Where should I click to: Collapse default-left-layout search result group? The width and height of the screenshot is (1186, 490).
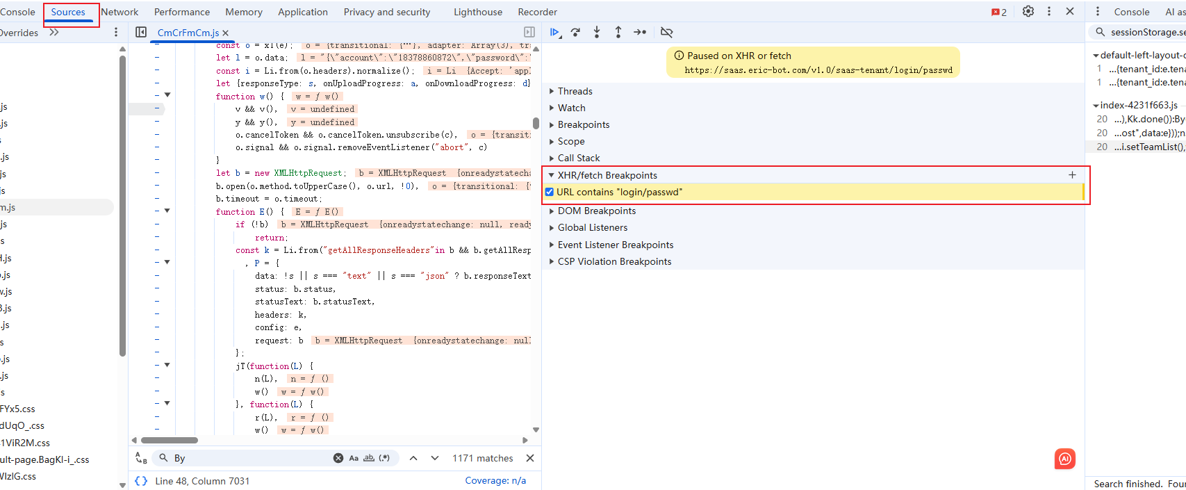click(x=1096, y=56)
